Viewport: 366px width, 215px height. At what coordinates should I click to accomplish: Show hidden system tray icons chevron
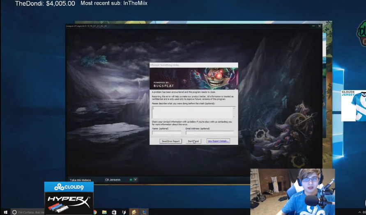coord(359,212)
